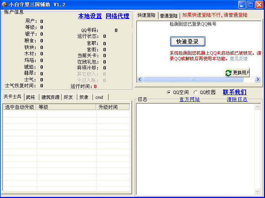The height and width of the screenshot is (198, 265).
Task: Open the 意见反馈 link
Action: [239, 59]
